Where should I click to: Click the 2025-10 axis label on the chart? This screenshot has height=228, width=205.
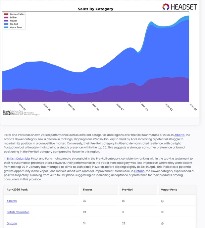click(145, 107)
